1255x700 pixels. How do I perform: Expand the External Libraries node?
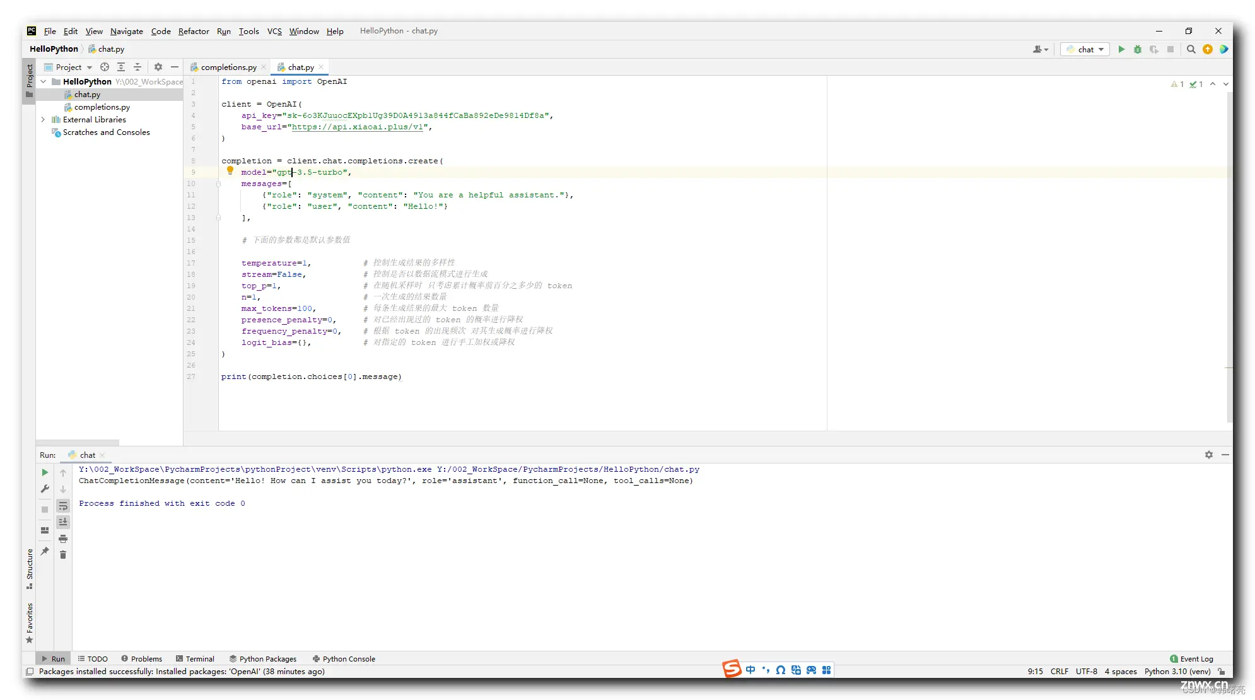point(44,119)
